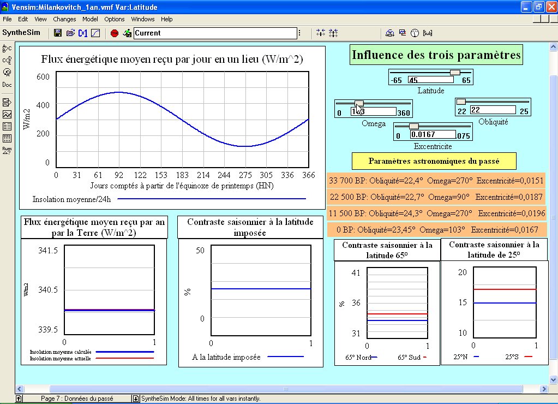
Task: Click the Graph tool in sidebar
Action: (7, 114)
